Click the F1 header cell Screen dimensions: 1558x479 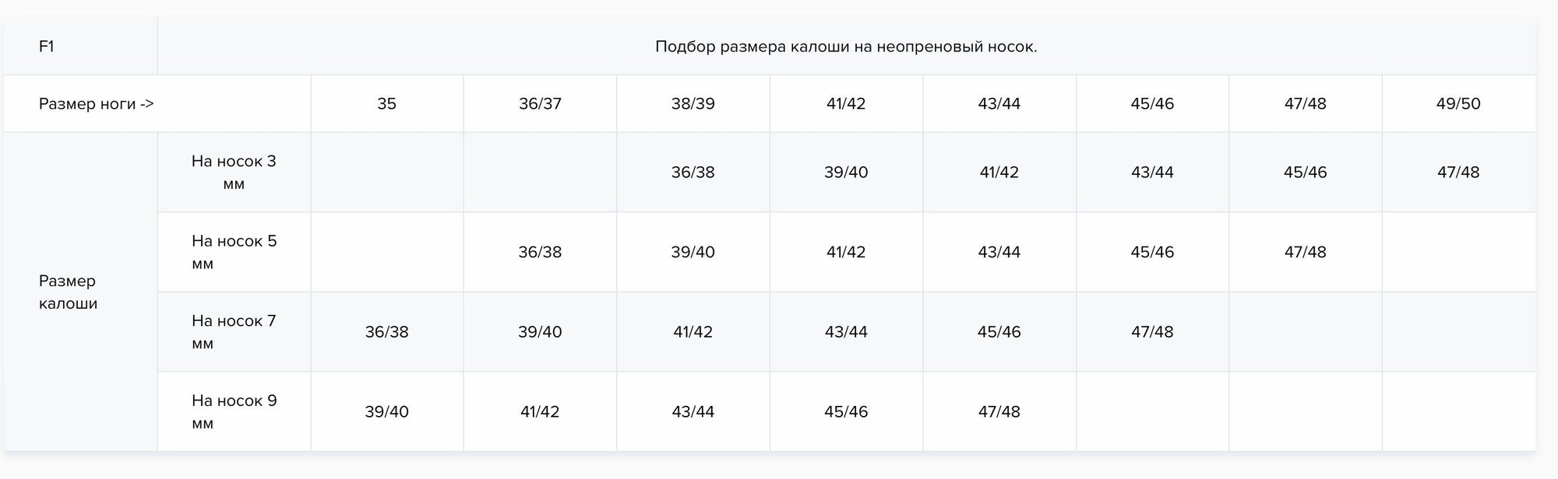47,47
